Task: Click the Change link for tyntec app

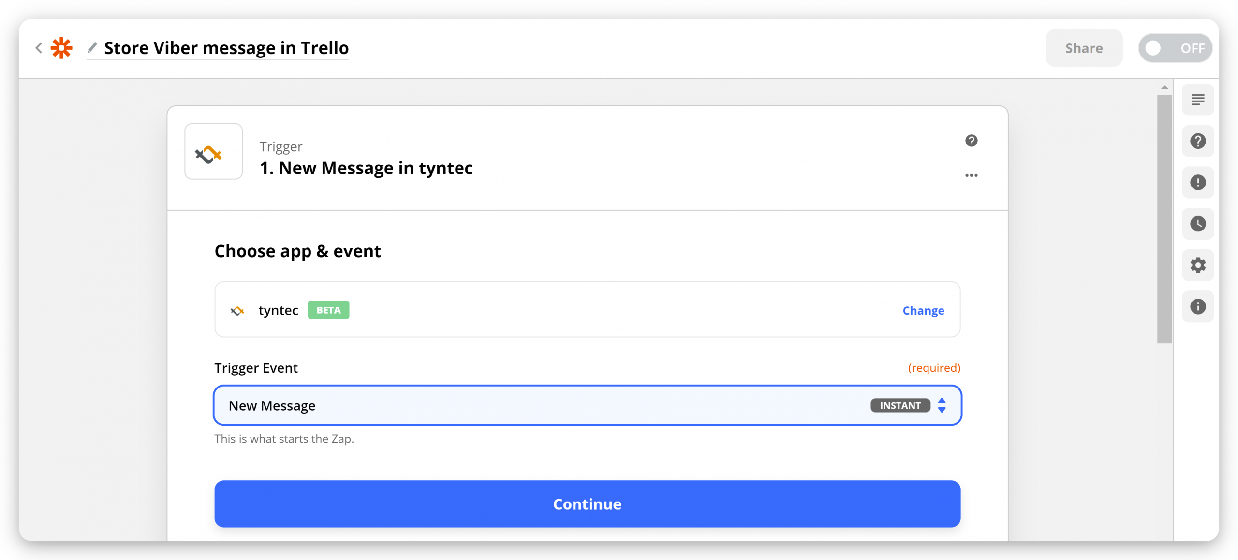Action: coord(923,310)
